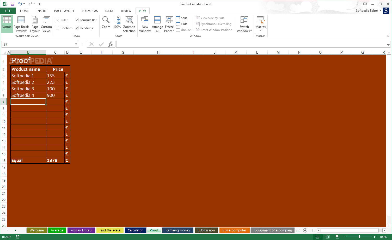Click the add new sheet plus icon
392x240 pixels.
(305, 230)
